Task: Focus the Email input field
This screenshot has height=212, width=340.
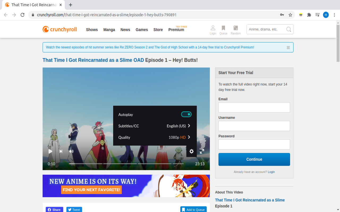Action: (254, 108)
